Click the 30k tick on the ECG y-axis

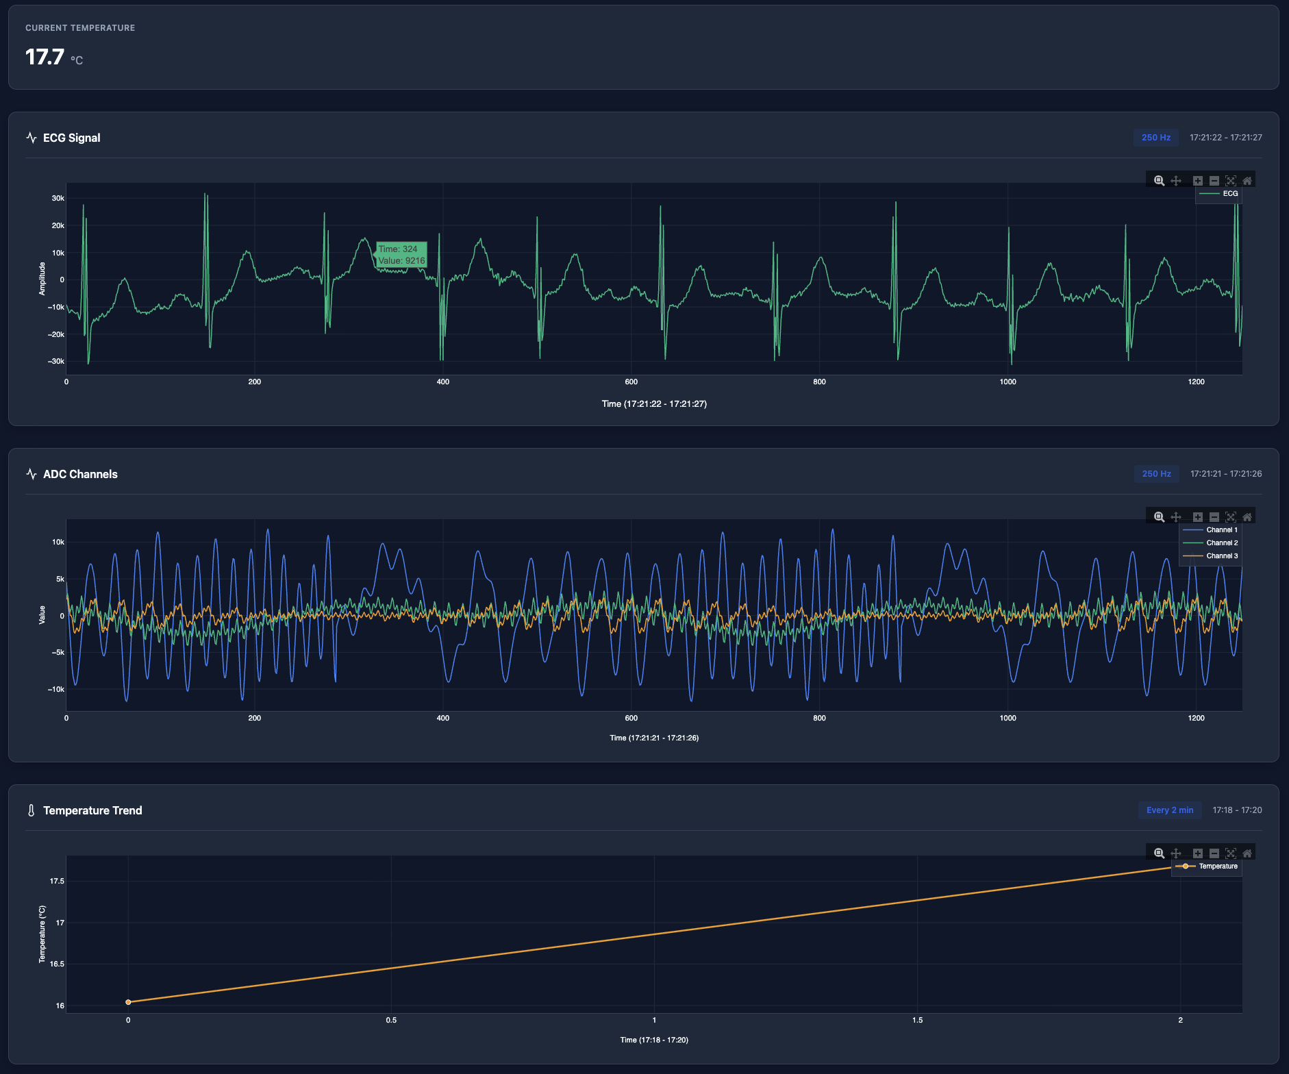58,199
